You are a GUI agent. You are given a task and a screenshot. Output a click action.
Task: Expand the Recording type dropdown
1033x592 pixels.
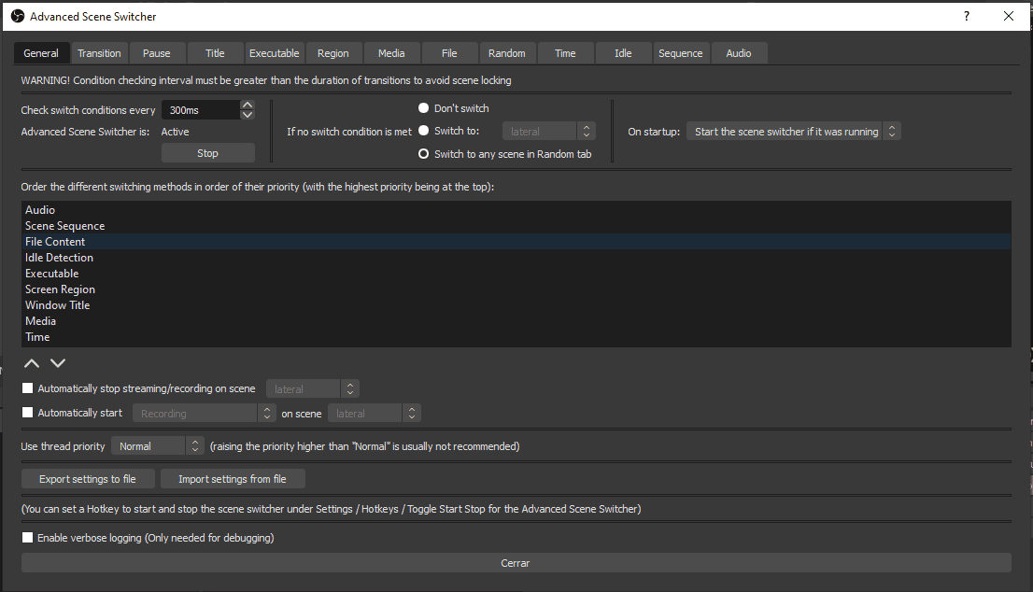[x=204, y=413]
